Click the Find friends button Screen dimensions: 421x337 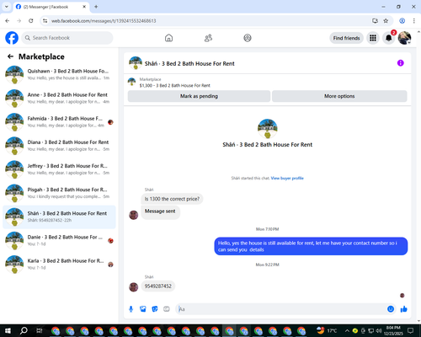click(346, 38)
